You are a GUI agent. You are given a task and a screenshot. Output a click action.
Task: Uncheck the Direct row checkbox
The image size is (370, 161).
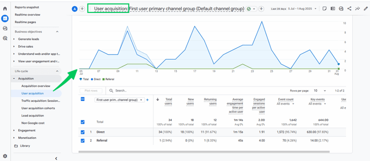(x=83, y=132)
